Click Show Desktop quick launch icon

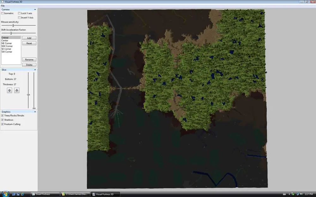[14, 194]
